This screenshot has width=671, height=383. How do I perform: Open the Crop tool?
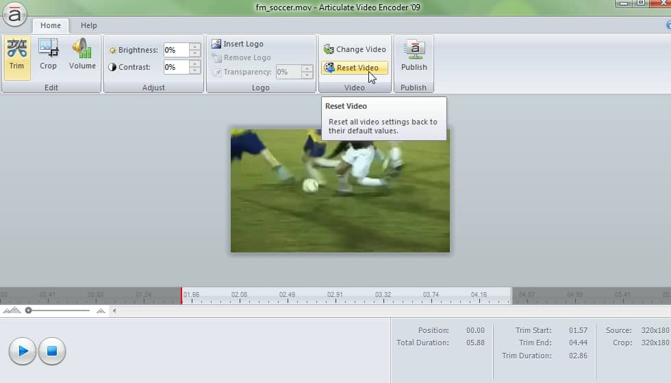pyautogui.click(x=48, y=55)
